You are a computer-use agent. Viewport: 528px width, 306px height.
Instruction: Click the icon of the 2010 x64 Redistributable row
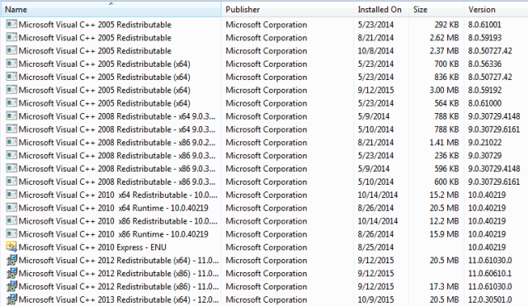(x=12, y=195)
